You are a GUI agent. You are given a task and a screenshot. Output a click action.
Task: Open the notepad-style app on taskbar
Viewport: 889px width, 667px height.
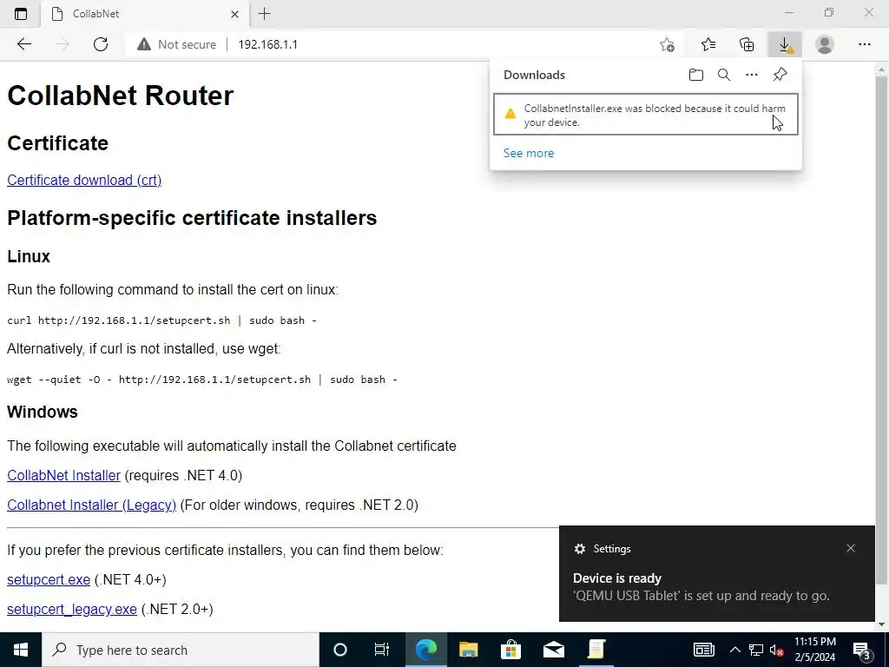[x=596, y=650]
